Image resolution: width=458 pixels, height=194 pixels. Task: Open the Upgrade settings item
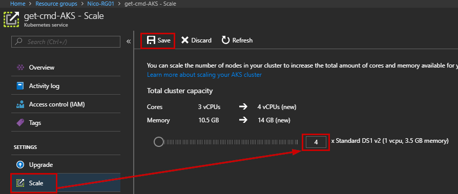click(x=66, y=165)
